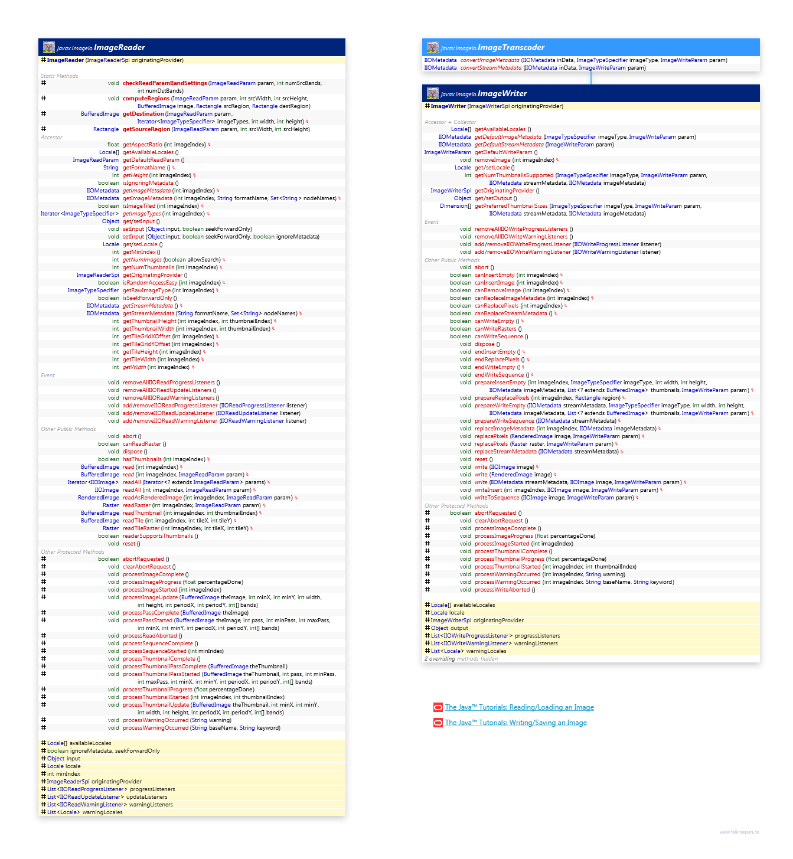The height and width of the screenshot is (859, 793).
Task: Open The Java Tutorials: Reading/Loading an Image link
Action: click(x=519, y=707)
